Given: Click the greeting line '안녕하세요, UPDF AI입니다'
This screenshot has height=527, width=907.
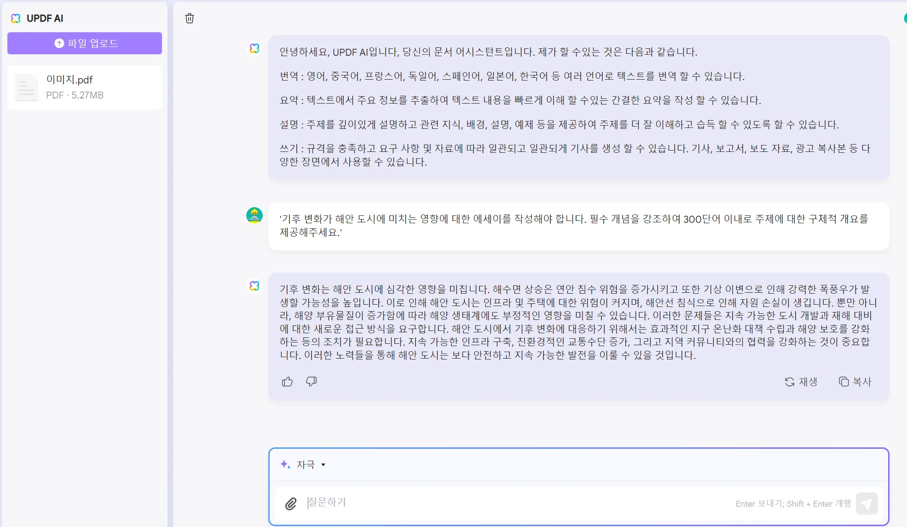Looking at the screenshot, I should [x=489, y=52].
